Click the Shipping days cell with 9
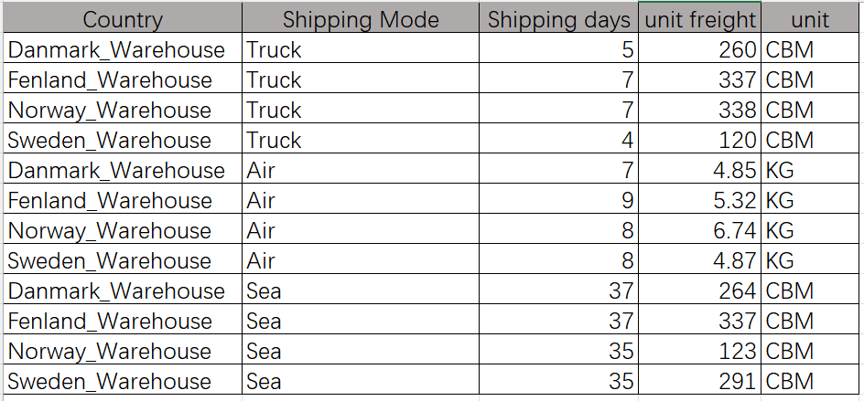The height and width of the screenshot is (401, 864). coord(558,198)
